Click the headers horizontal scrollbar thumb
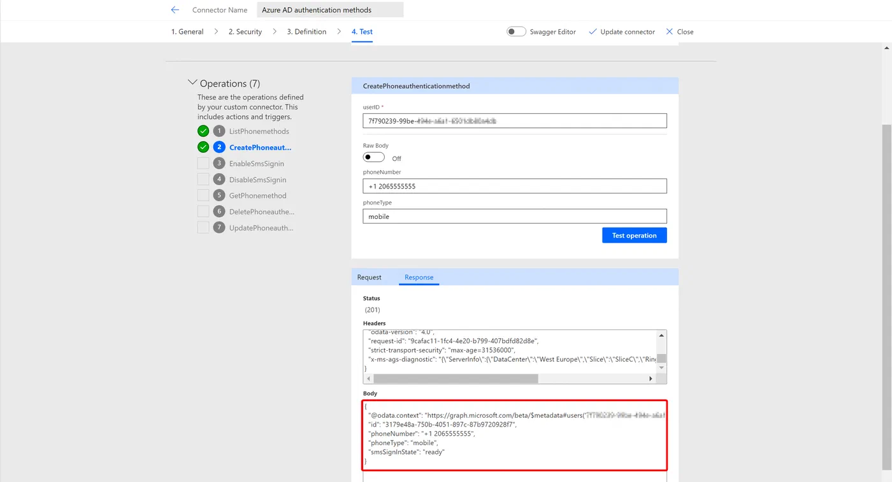The height and width of the screenshot is (482, 892). click(x=456, y=378)
